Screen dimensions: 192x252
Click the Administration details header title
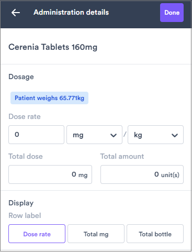[71, 13]
